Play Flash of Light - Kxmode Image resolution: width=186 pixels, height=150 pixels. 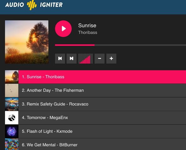click(x=102, y=131)
